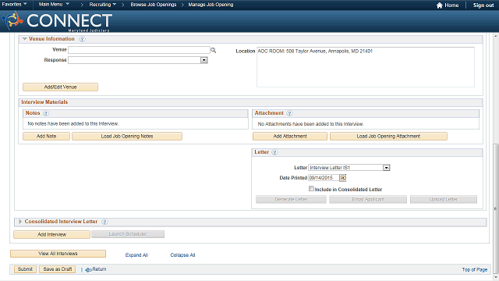This screenshot has height=281, width=499.
Task: Click Save as Draft button
Action: click(x=58, y=269)
